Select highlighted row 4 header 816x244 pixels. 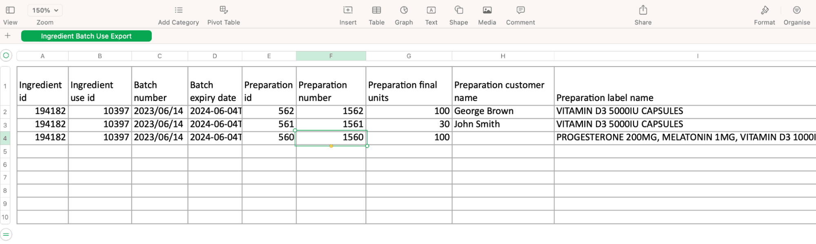[x=5, y=138]
